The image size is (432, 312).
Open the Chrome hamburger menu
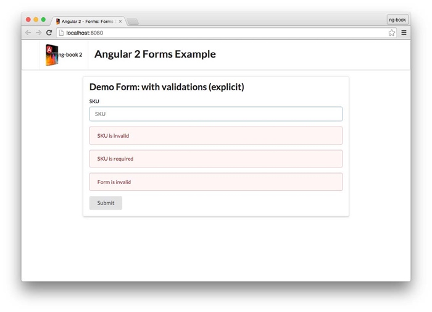(404, 33)
